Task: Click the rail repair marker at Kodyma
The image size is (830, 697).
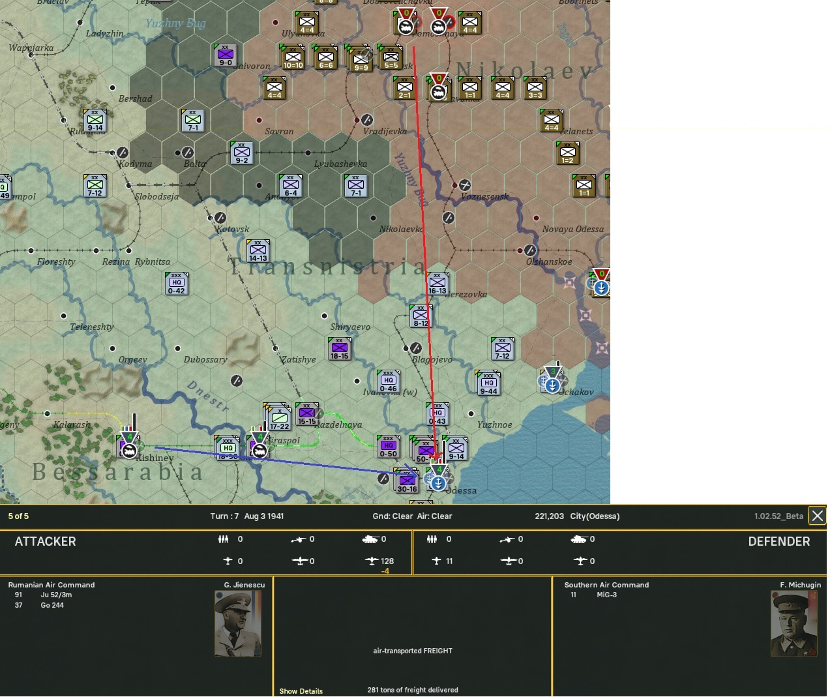Action: [122, 153]
